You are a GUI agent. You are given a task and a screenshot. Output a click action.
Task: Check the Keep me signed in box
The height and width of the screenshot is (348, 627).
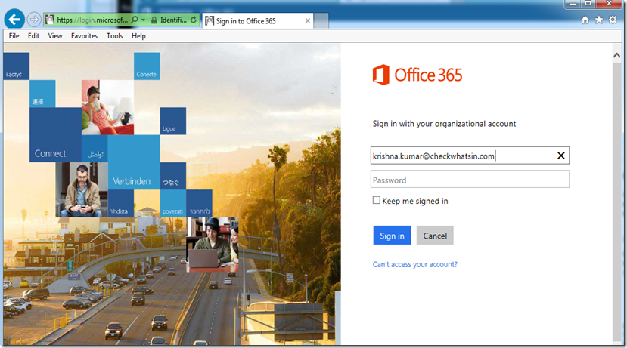[377, 200]
